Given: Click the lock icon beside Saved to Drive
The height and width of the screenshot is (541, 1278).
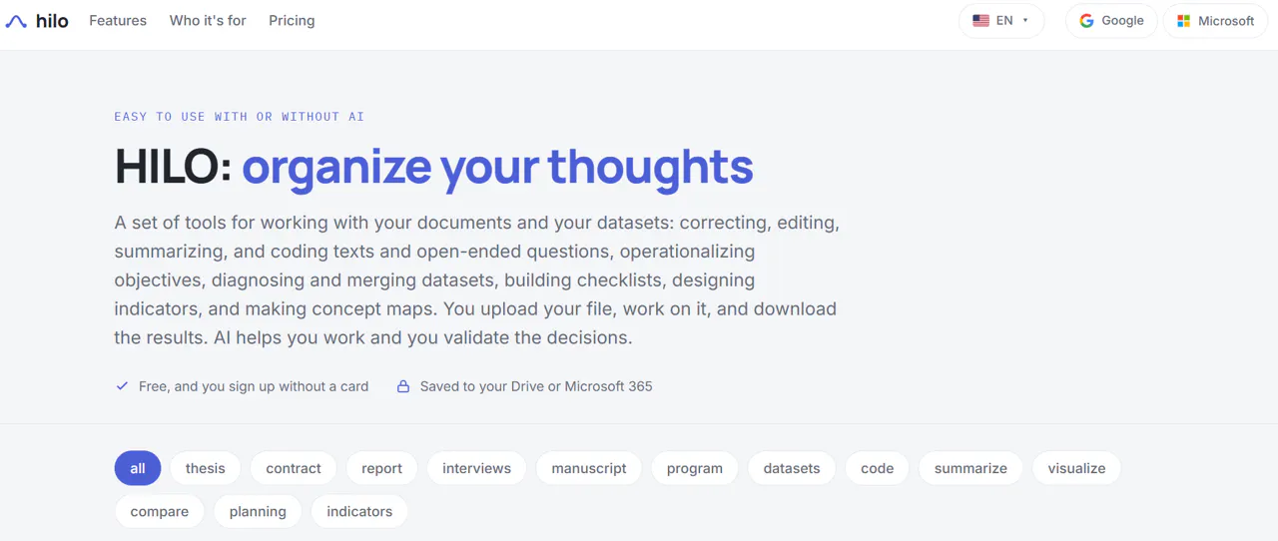Looking at the screenshot, I should [x=403, y=386].
